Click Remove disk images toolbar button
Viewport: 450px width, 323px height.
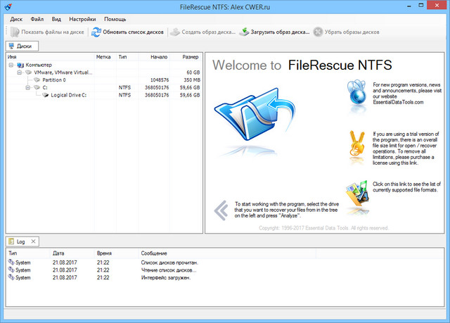click(347, 32)
